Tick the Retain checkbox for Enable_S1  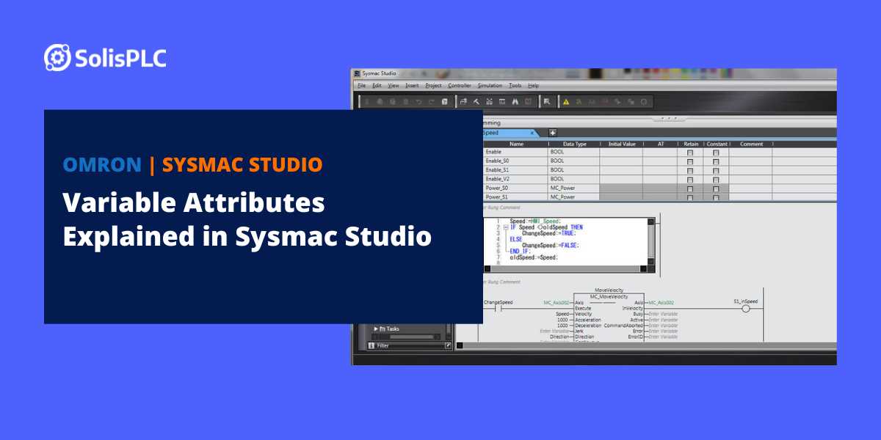tap(689, 170)
